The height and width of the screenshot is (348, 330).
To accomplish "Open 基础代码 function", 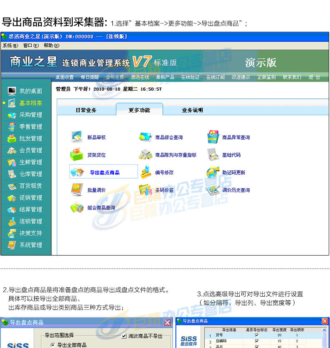I will click(x=224, y=155).
